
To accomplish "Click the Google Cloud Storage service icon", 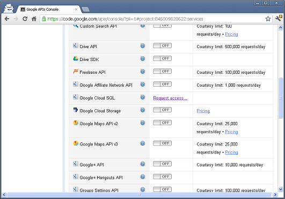I will coord(76,110).
